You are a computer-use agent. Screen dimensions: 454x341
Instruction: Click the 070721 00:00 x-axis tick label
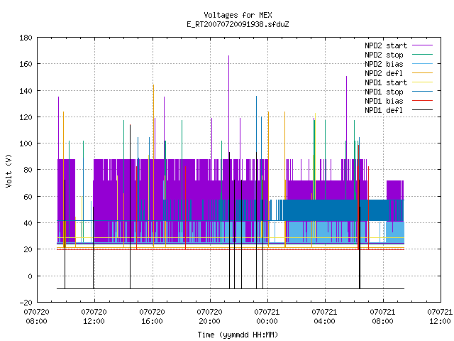pyautogui.click(x=267, y=317)
